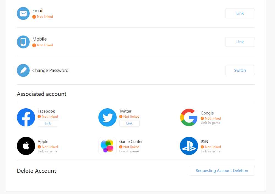Click the Game Center bubbles icon
This screenshot has height=194, width=275.
point(108,146)
